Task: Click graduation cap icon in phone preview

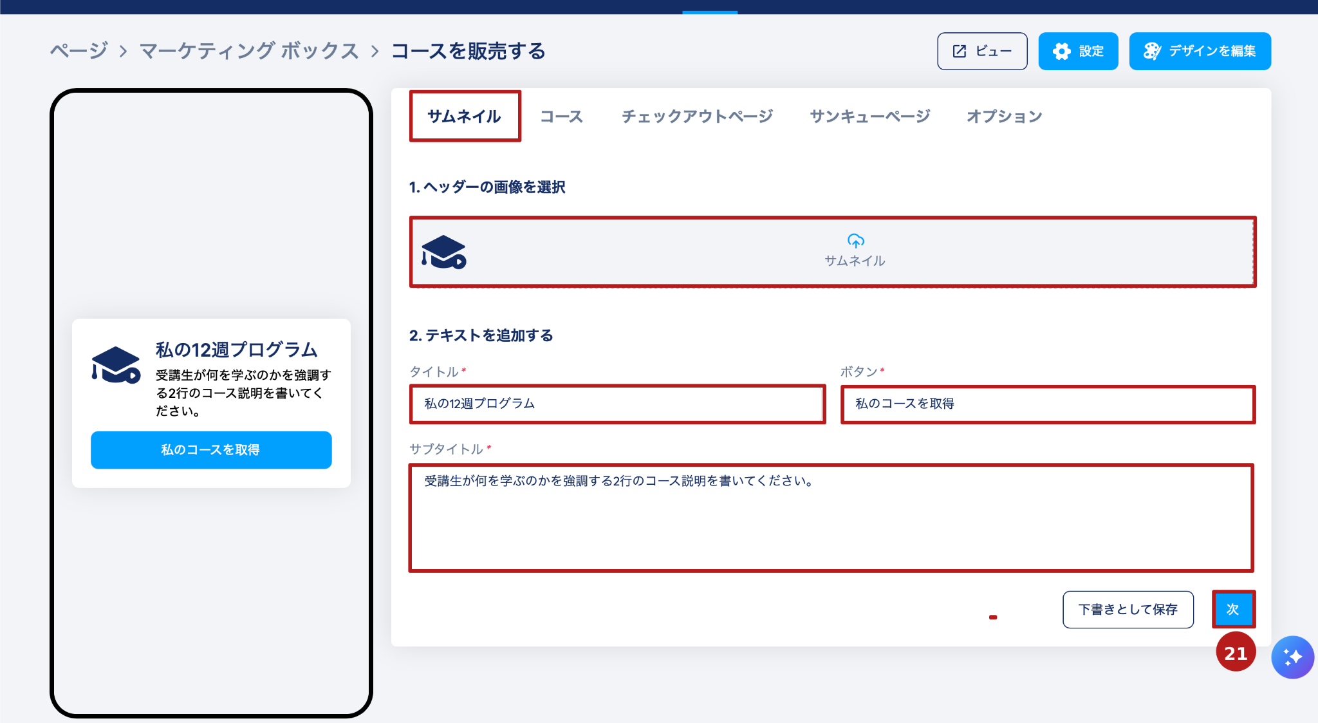Action: click(116, 365)
